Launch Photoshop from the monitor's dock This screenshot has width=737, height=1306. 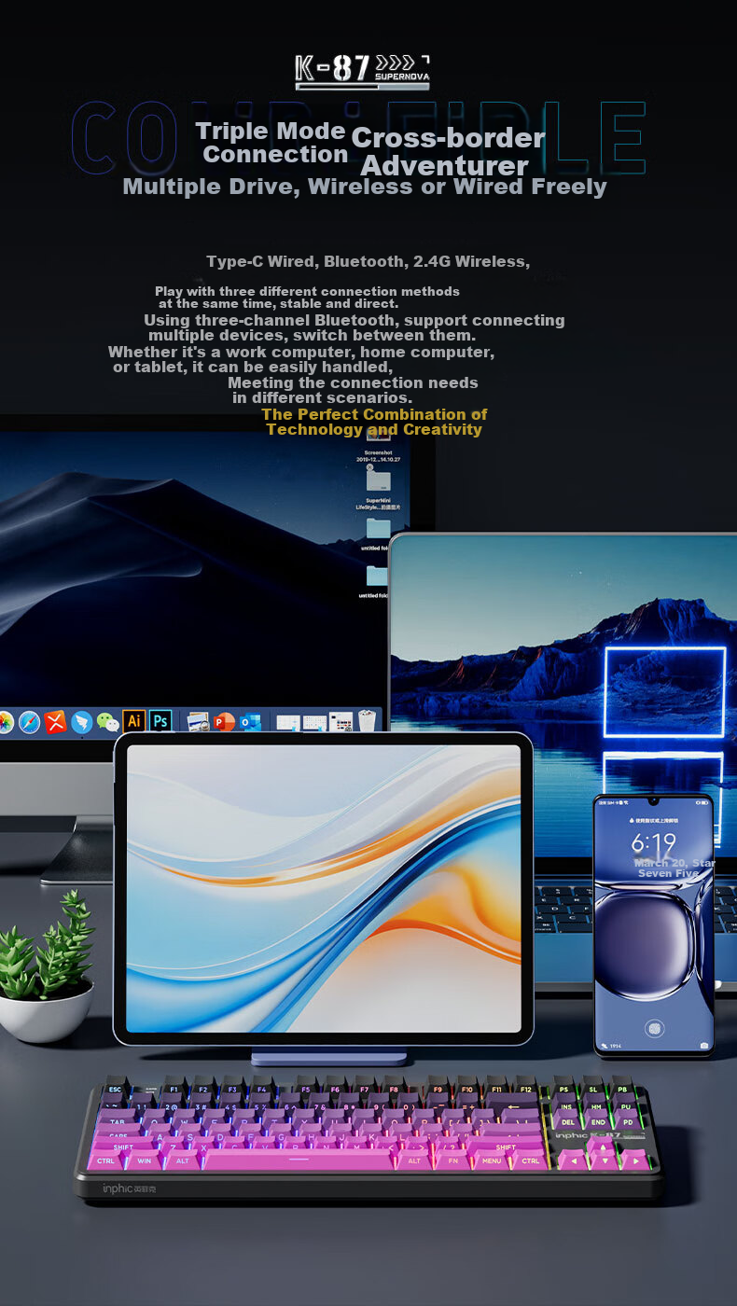click(160, 721)
